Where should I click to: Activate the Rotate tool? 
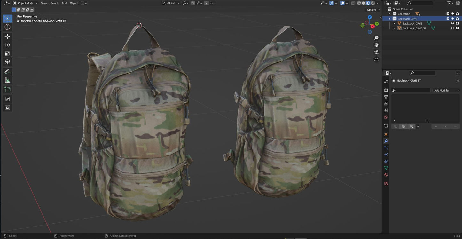point(7,45)
